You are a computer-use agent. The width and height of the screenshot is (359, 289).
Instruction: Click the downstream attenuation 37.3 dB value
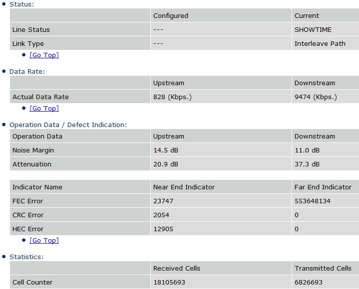click(x=307, y=164)
